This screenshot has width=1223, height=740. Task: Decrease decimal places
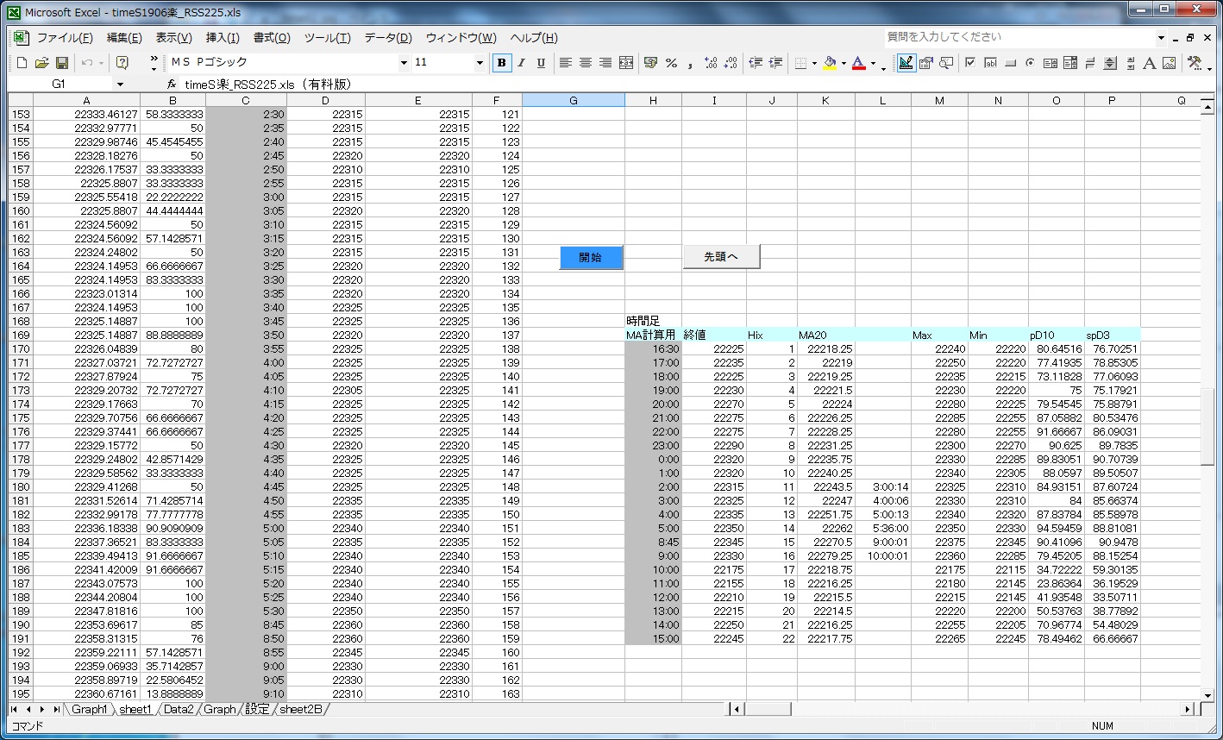731,63
